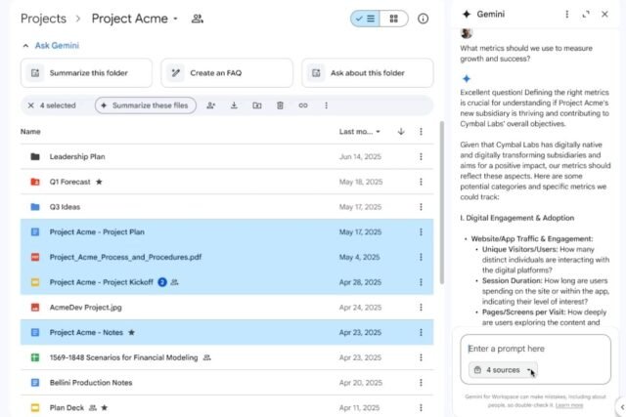
Task: Click the trash delete icon
Action: (x=280, y=105)
